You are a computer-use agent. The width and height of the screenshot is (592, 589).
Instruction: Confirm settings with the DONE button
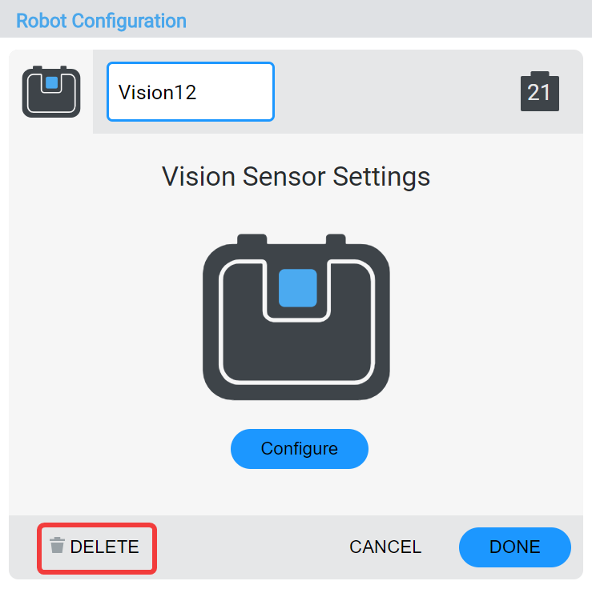[x=514, y=547]
